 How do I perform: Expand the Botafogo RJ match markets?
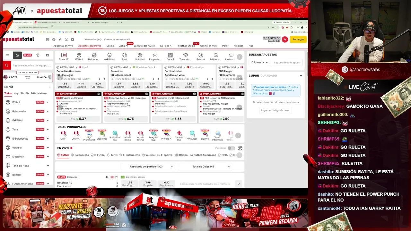pyautogui.click(x=238, y=184)
